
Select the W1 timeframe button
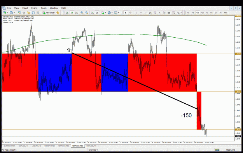click(x=221, y=13)
